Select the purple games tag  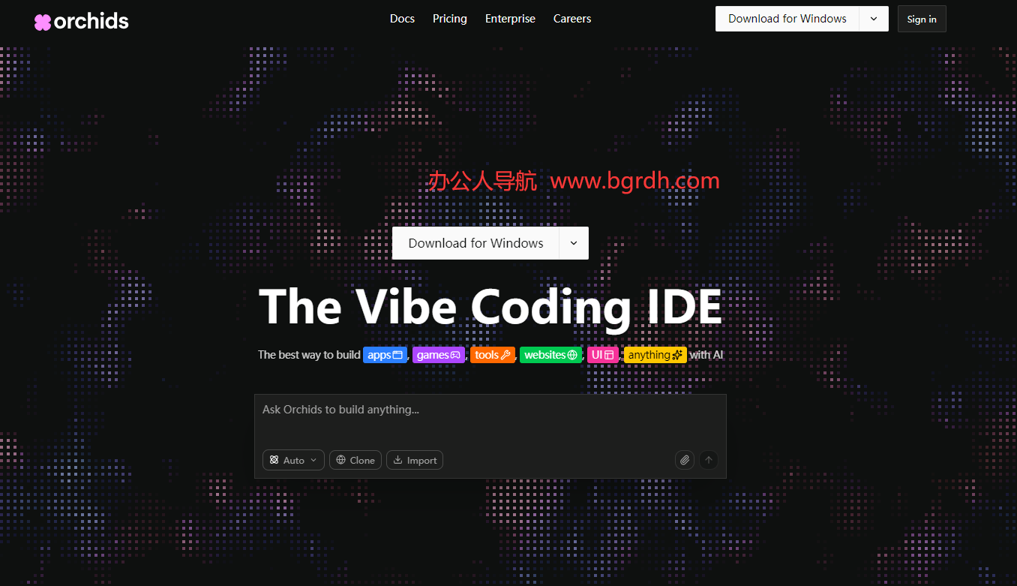[439, 355]
